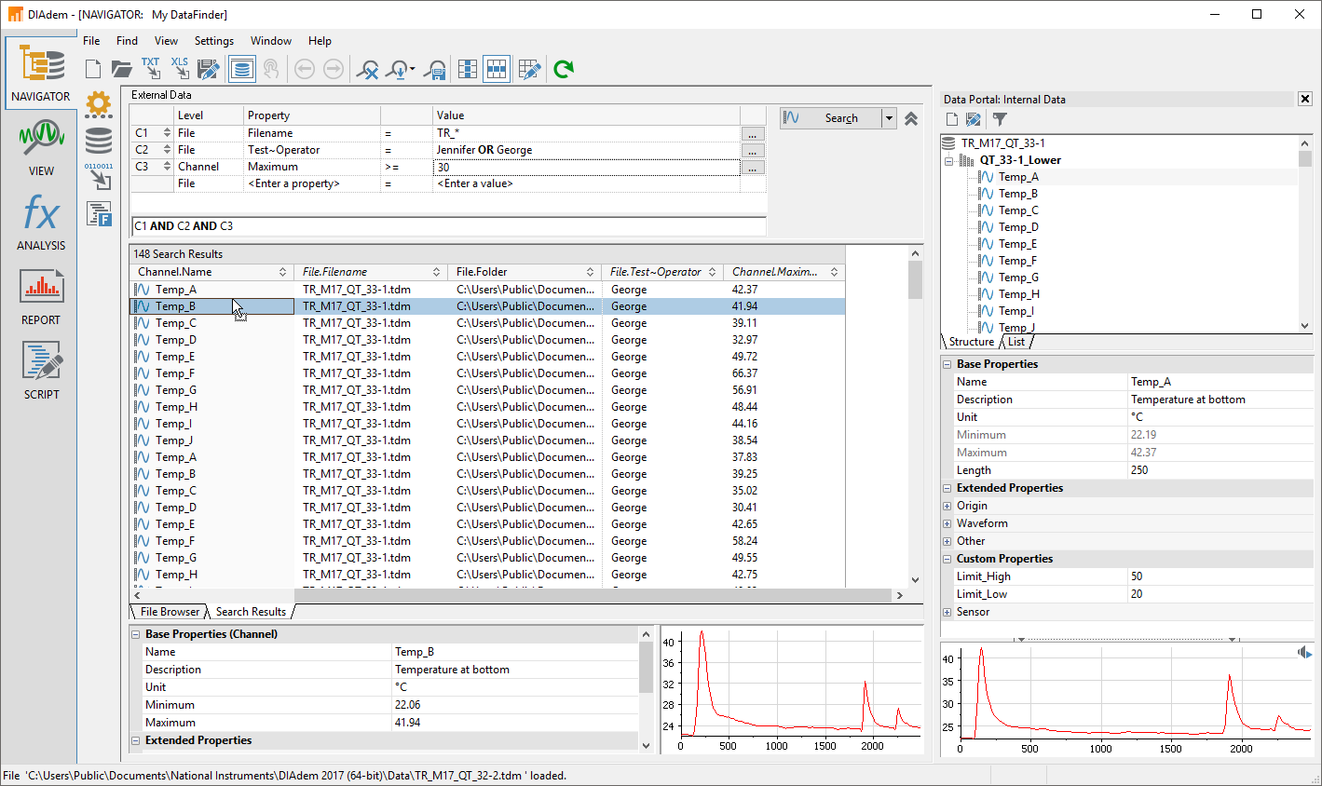Screen dimensions: 1322x786
Task: Click new icon in Data Portal toolbar
Action: (952, 119)
